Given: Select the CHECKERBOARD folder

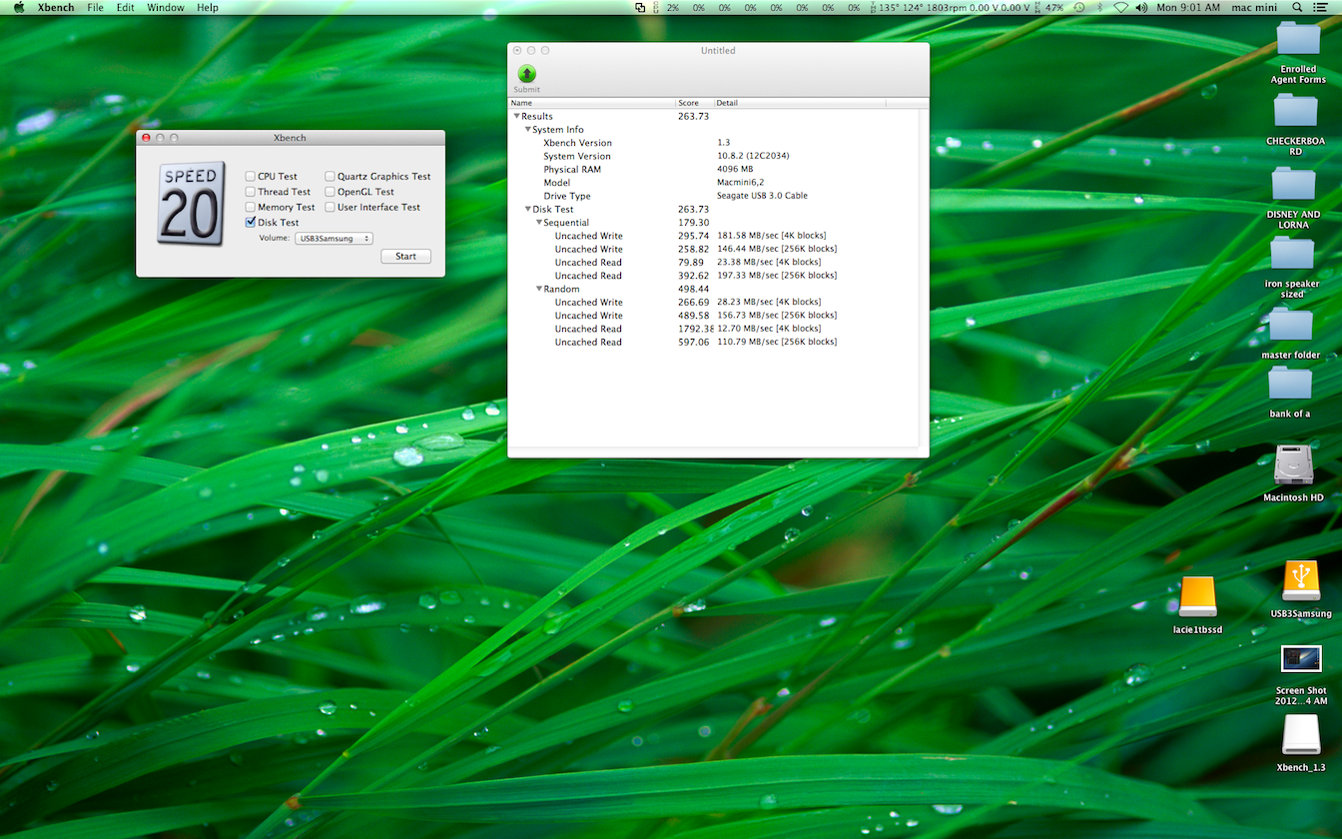Looking at the screenshot, I should pos(1295,112).
